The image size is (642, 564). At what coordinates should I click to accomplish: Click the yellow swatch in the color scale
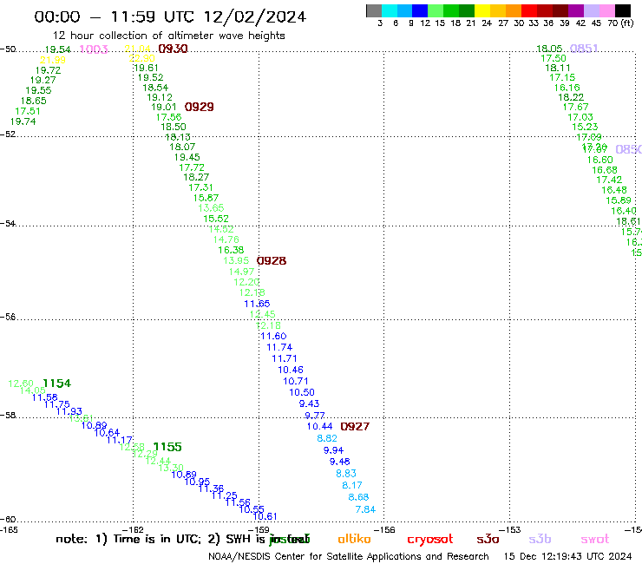pos(482,10)
